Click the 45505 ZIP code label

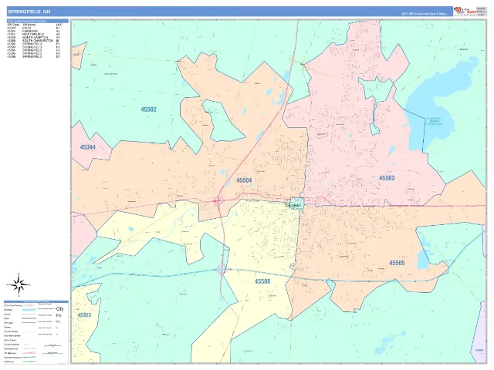coord(397,263)
